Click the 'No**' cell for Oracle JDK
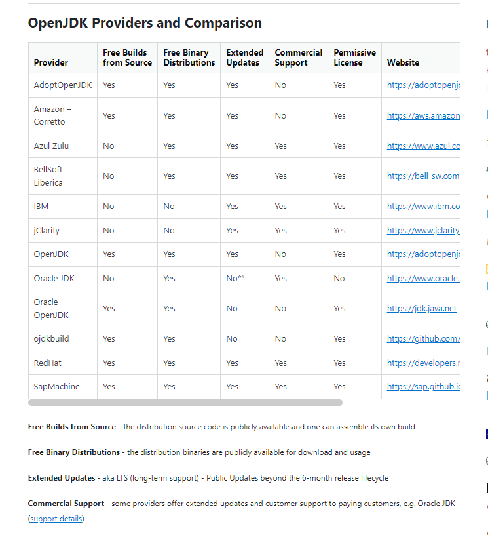Image resolution: width=488 pixels, height=535 pixels. point(235,279)
